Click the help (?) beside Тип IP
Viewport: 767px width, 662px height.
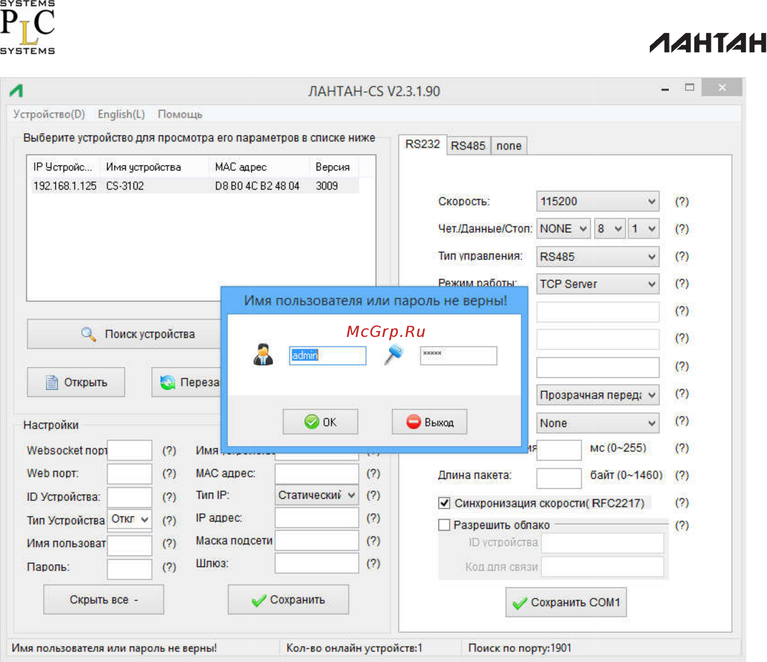pos(373,495)
